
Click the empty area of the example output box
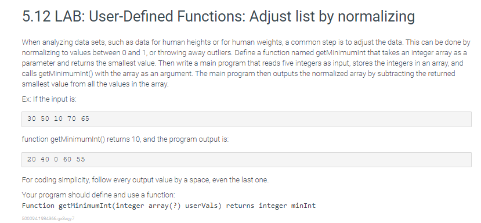[x=276, y=160]
